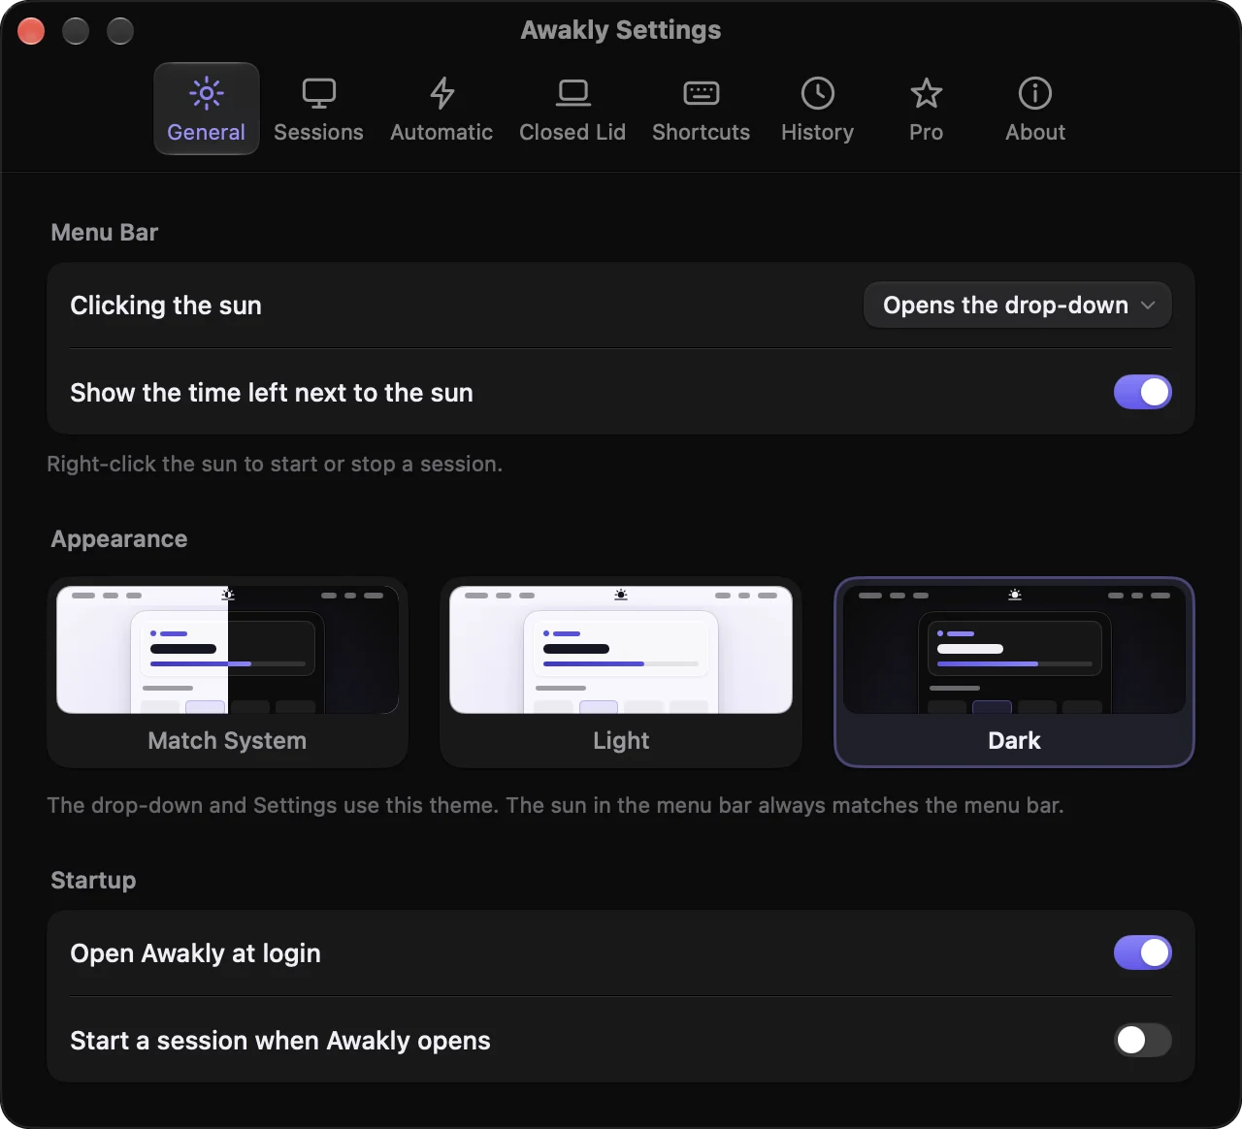The height and width of the screenshot is (1129, 1242).
Task: Click the "Appearance" section heading
Action: tap(119, 539)
